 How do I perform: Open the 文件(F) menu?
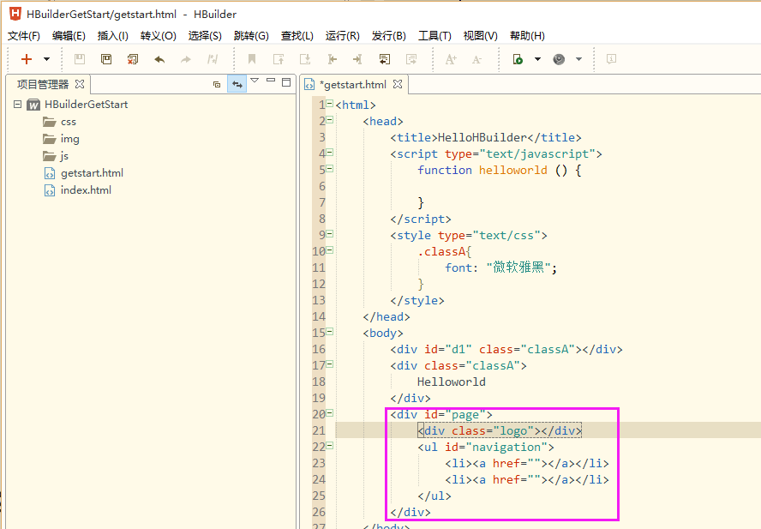[24, 36]
